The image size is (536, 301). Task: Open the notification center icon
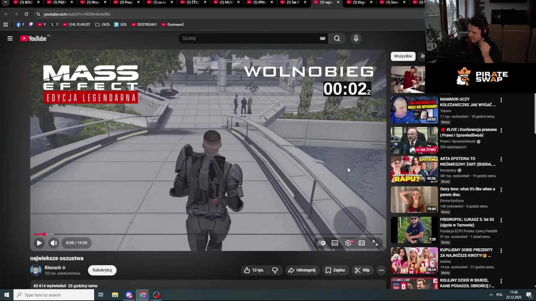(x=529, y=295)
